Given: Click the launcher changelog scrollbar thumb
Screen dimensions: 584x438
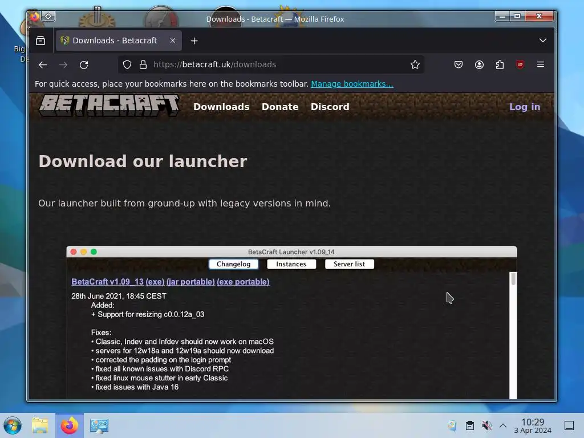Looking at the screenshot, I should [513, 278].
